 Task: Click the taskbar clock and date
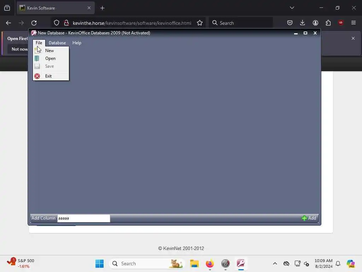(323, 263)
